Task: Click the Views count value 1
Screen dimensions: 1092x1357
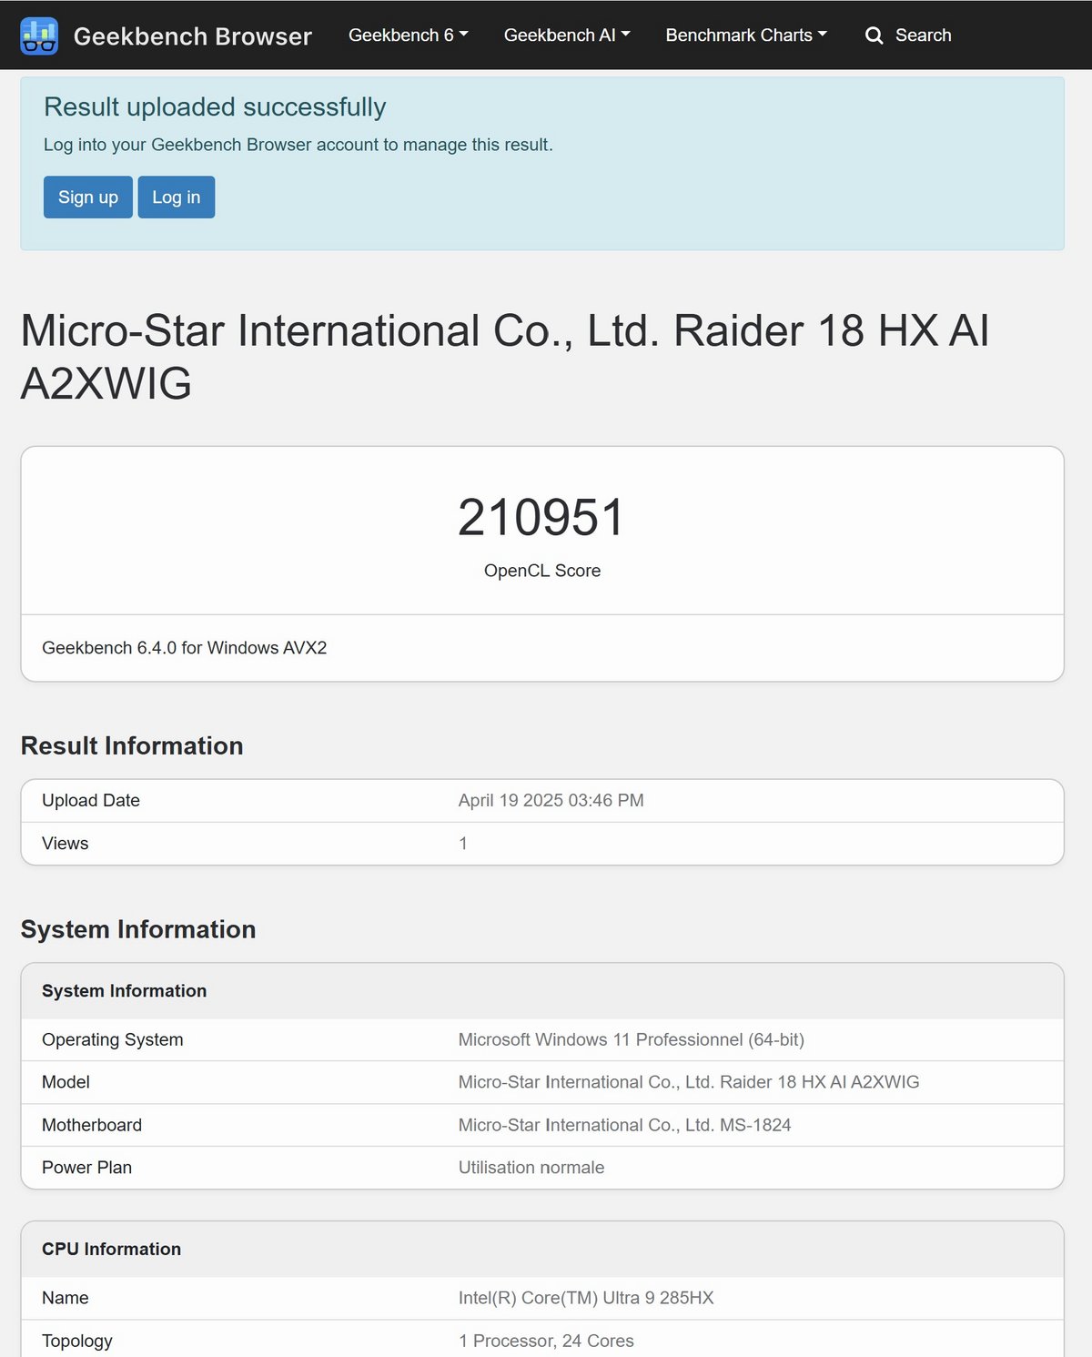Action: pyautogui.click(x=463, y=844)
